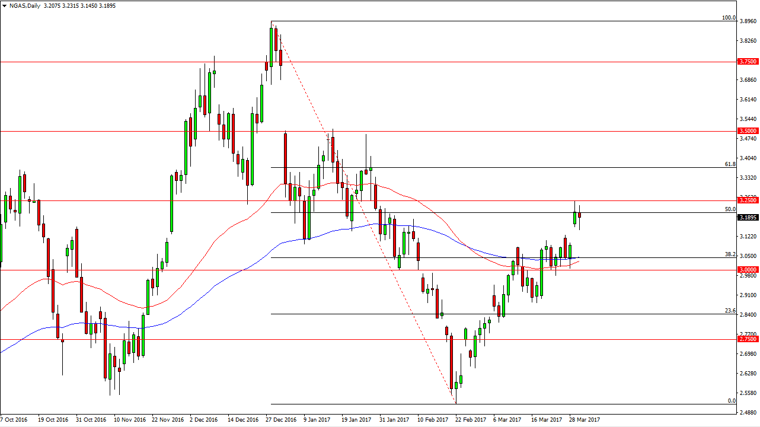This screenshot has height=427, width=760.
Task: Click the Fibonacci 23.6 level label
Action: click(x=730, y=310)
